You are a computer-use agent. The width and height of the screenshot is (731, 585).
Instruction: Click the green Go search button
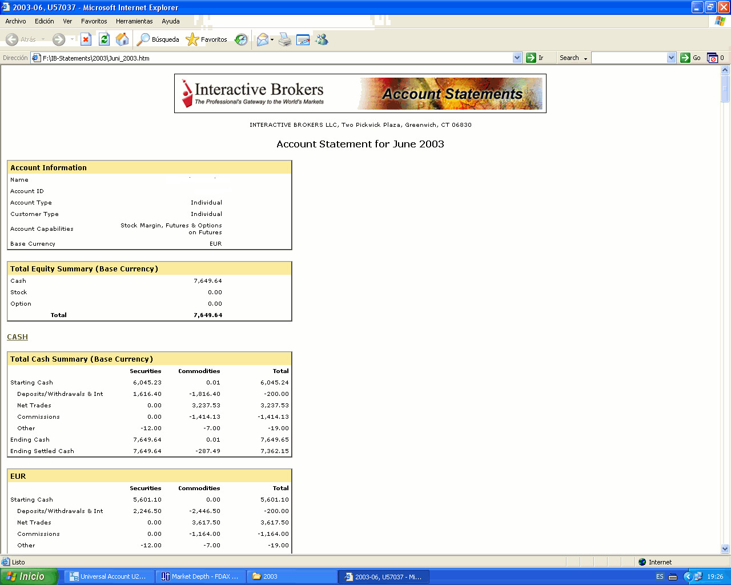click(x=690, y=58)
